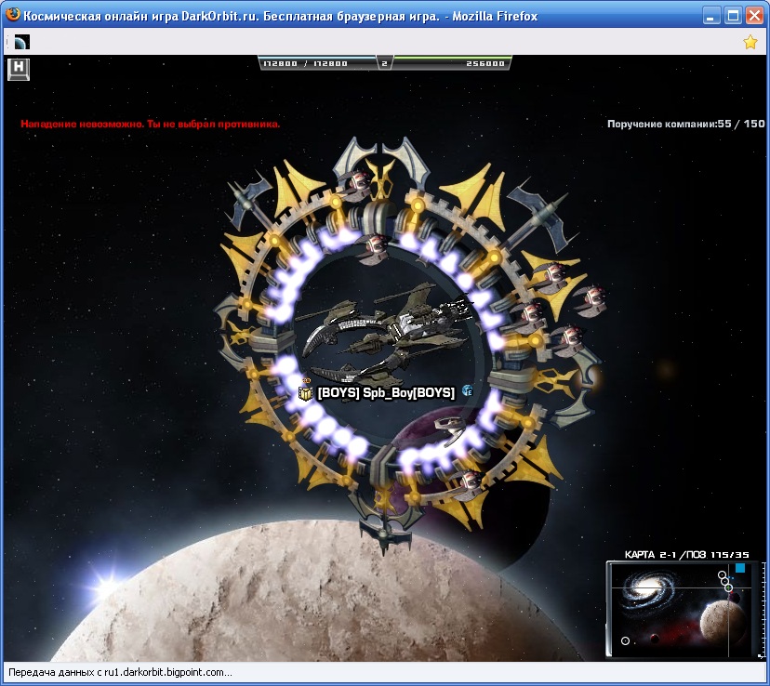Click the green-marked portal circle on minimap
This screenshot has width=770, height=686.
729,587
